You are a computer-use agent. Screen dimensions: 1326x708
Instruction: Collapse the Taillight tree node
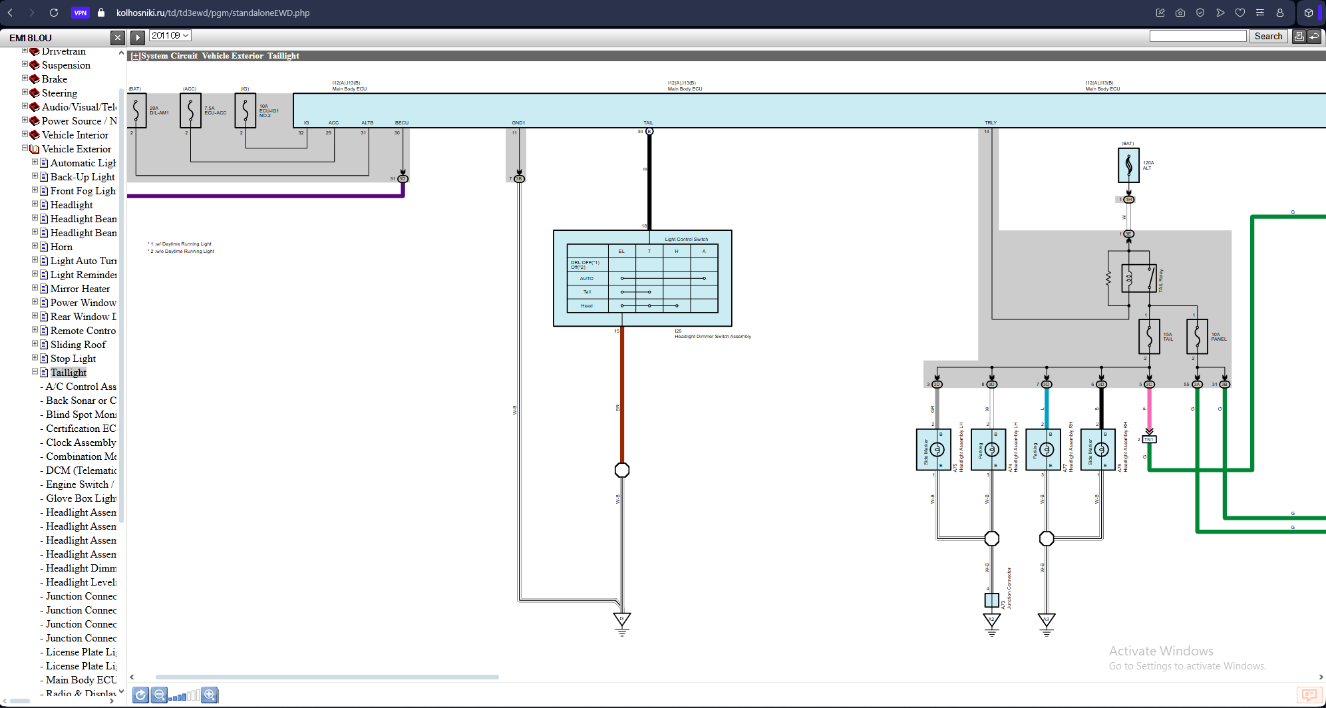[x=35, y=372]
